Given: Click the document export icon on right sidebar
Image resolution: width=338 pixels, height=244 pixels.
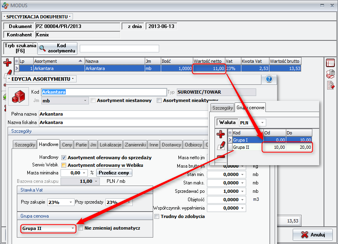Looking at the screenshot, I should pyautogui.click(x=330, y=84).
